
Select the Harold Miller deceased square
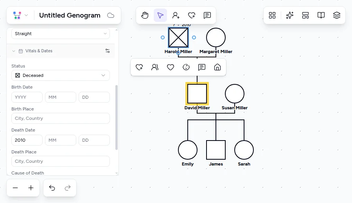pos(178,37)
